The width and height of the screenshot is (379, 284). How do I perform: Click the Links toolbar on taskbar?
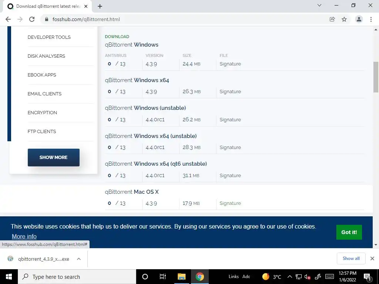234,277
